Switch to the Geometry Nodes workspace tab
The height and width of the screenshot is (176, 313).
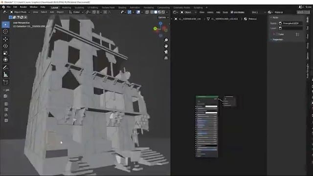[181, 8]
